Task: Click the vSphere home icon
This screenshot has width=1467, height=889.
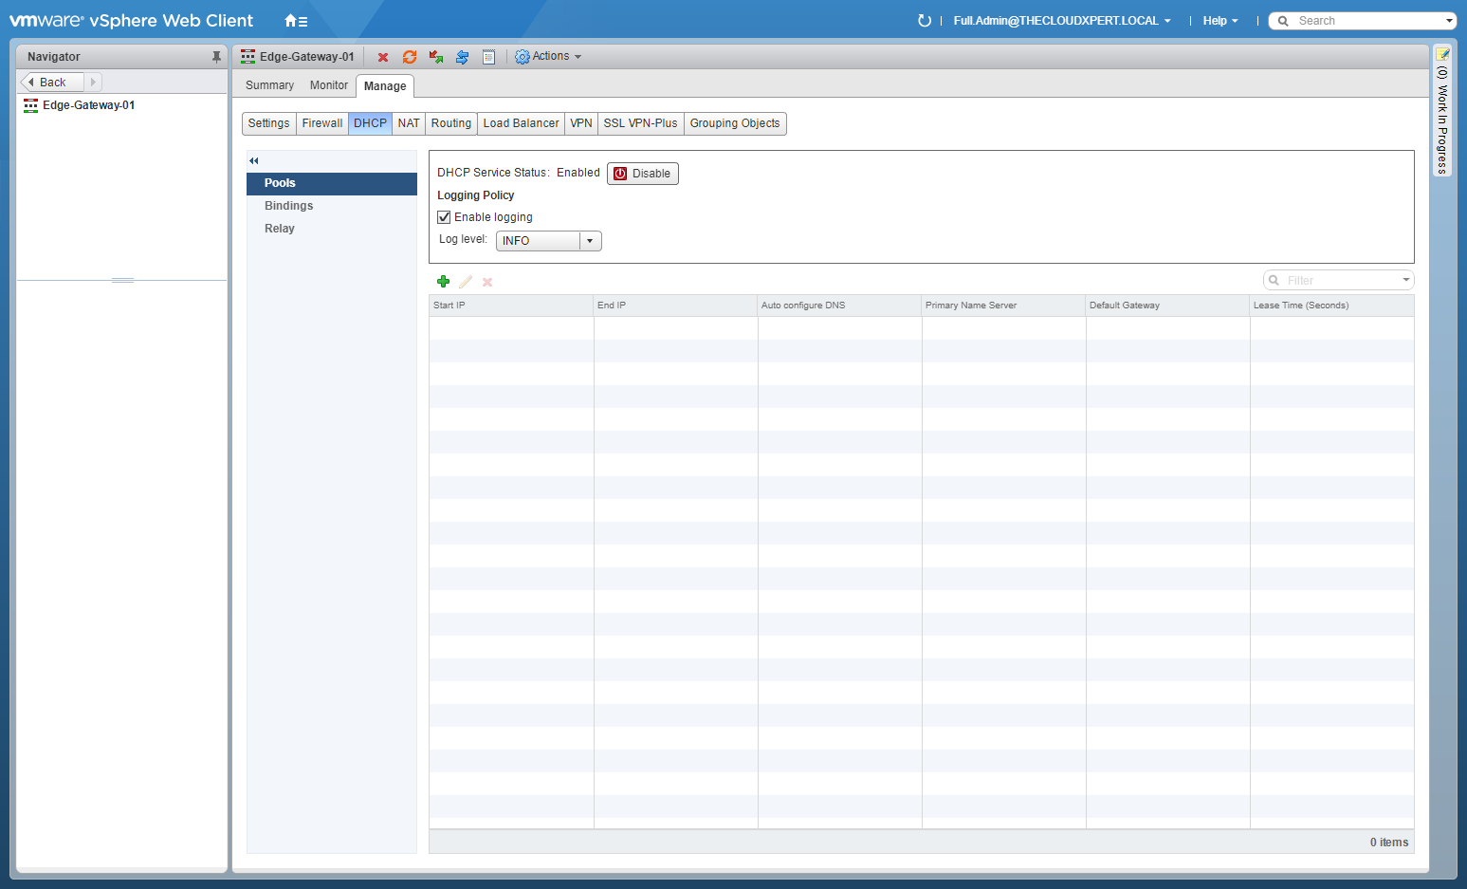Action: pos(295,21)
